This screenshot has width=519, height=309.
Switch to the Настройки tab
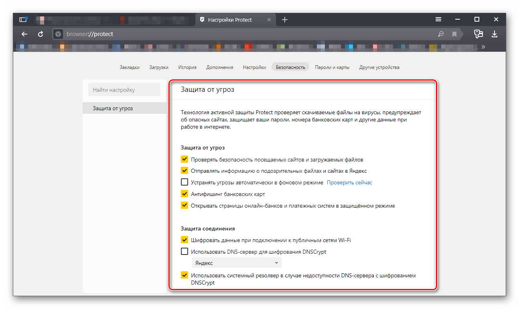coord(254,67)
